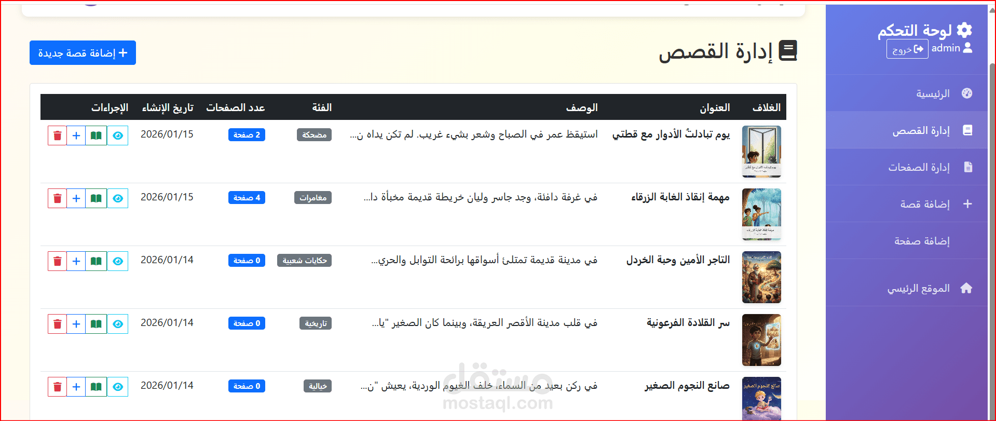Open إضافة قصة sidebar item
The width and height of the screenshot is (996, 421).
point(907,204)
